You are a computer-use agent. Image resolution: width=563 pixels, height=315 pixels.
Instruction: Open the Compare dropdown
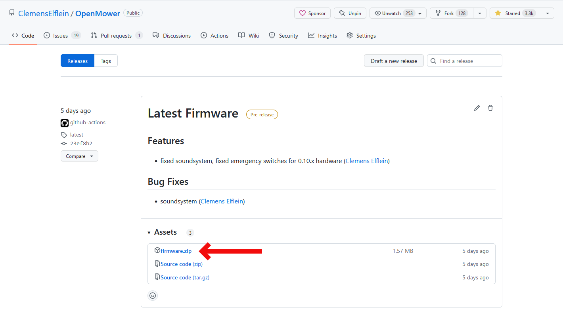coord(79,156)
